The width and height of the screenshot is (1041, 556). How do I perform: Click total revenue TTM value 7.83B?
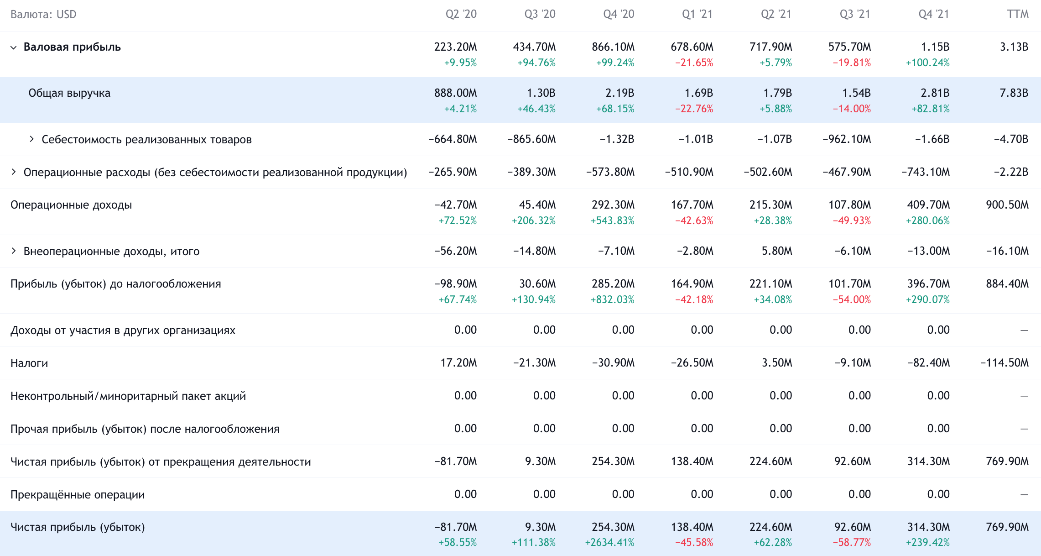pos(1014,93)
